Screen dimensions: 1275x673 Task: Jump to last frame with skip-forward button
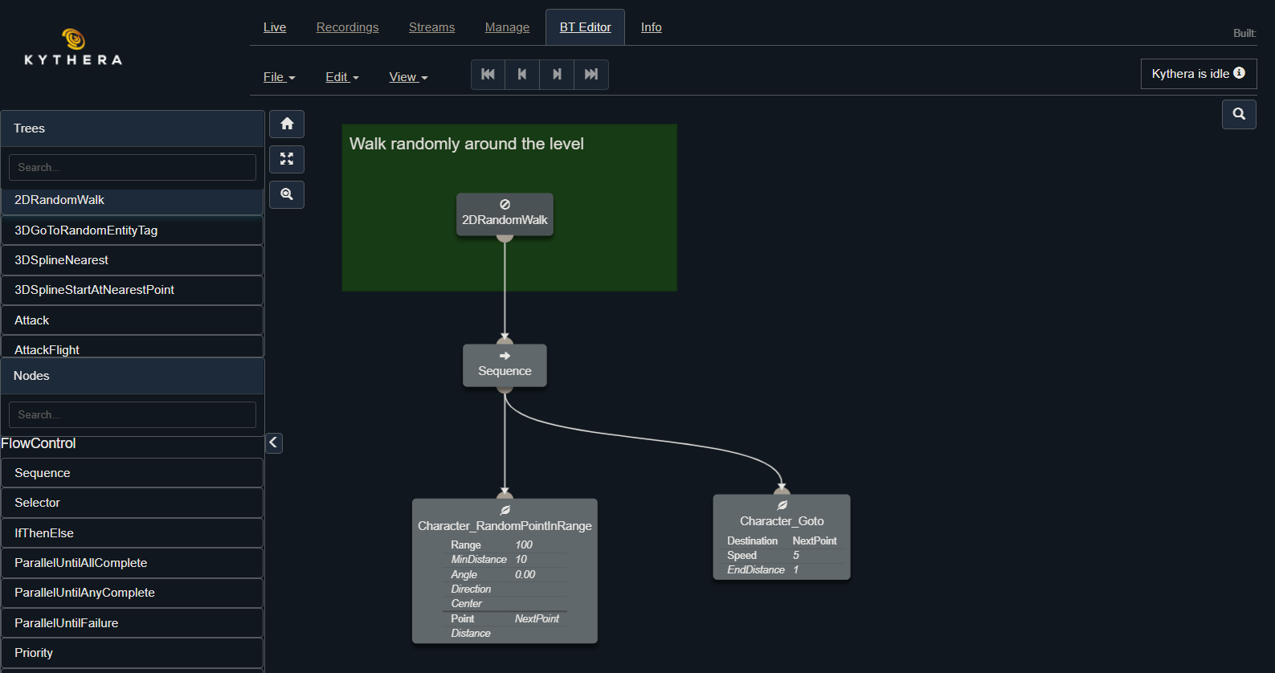coord(591,75)
